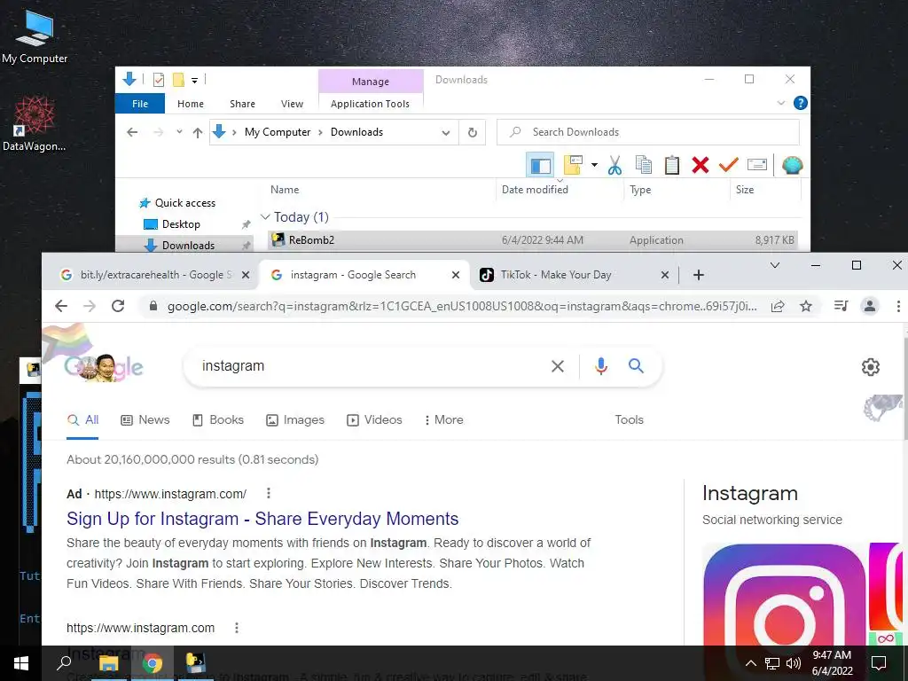Collapse the Today (1) group

[x=265, y=217]
